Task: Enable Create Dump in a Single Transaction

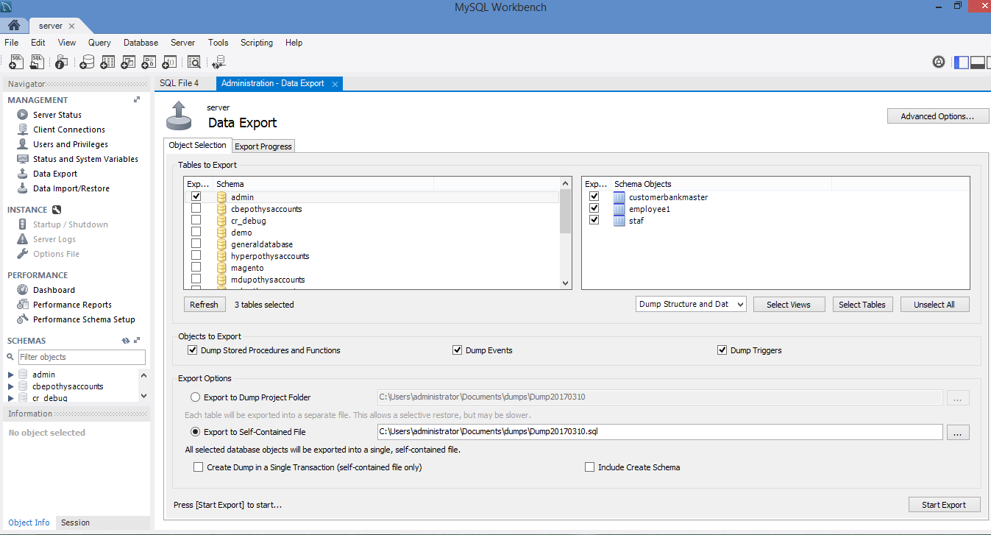Action: click(198, 467)
